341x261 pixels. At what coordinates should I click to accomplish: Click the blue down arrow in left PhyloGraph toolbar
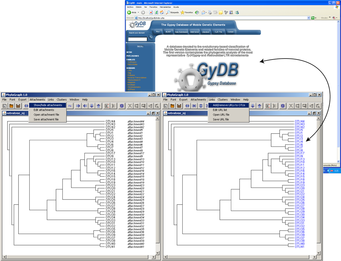[x=92, y=106]
